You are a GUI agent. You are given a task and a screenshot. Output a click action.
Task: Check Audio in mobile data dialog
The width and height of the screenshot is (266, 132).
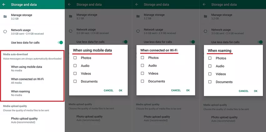click(75, 66)
